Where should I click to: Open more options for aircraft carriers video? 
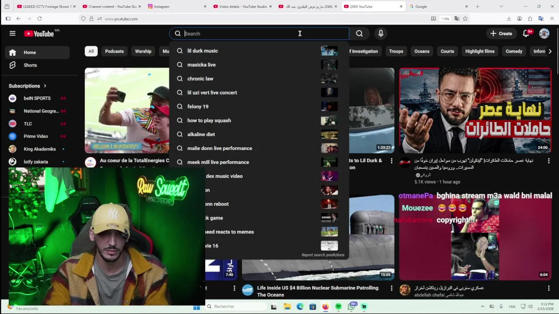(x=549, y=161)
